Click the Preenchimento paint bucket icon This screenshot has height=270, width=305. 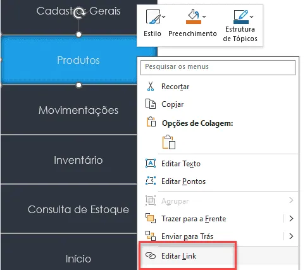click(194, 15)
